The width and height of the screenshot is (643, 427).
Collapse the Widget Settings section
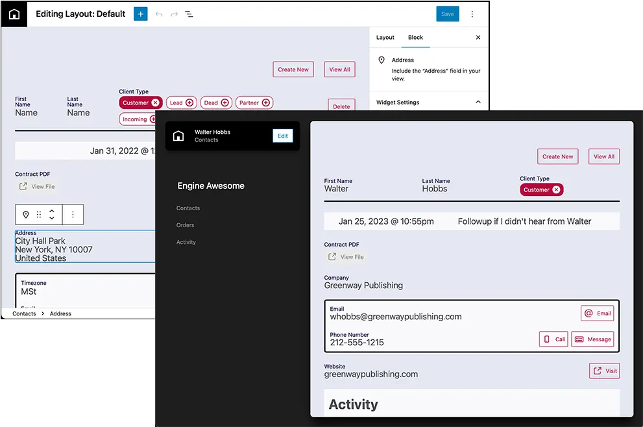(x=478, y=102)
